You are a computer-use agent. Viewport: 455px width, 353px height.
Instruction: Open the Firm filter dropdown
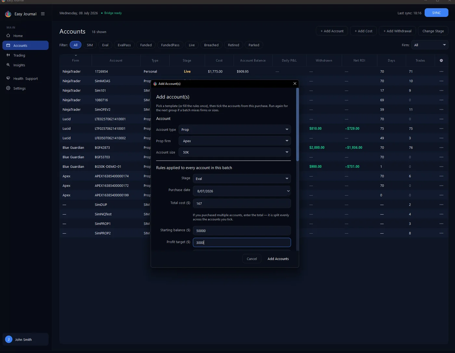[x=430, y=45]
